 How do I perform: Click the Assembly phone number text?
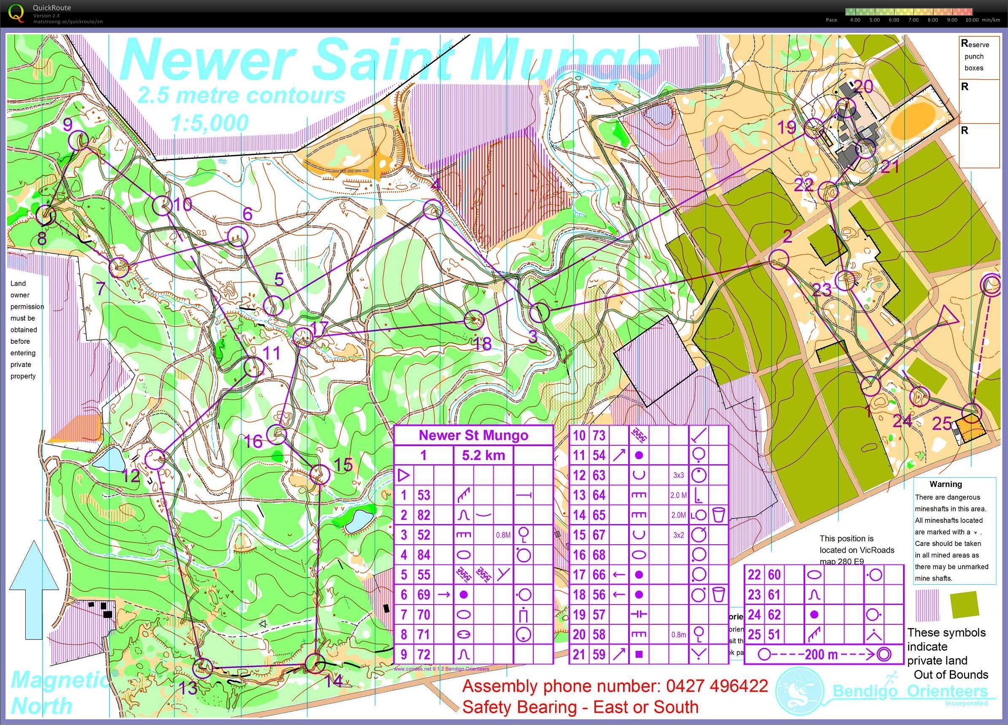tap(615, 686)
